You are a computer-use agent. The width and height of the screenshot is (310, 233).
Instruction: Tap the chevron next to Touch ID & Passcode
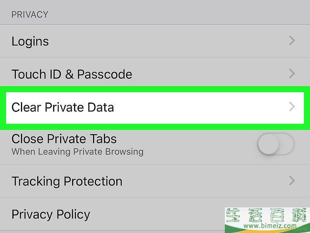point(292,73)
